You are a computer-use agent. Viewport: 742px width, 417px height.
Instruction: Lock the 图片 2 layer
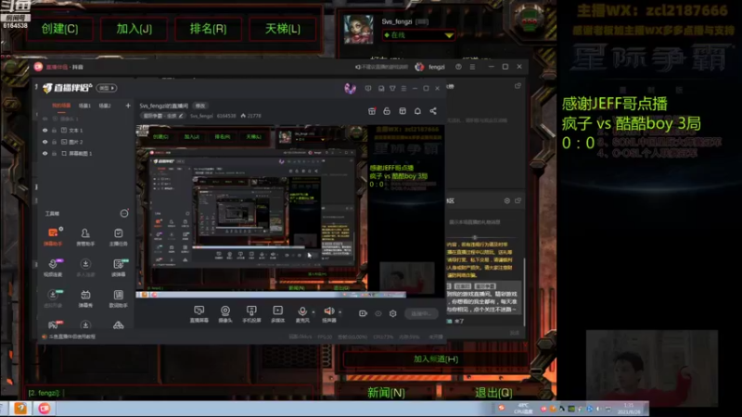[x=54, y=142]
